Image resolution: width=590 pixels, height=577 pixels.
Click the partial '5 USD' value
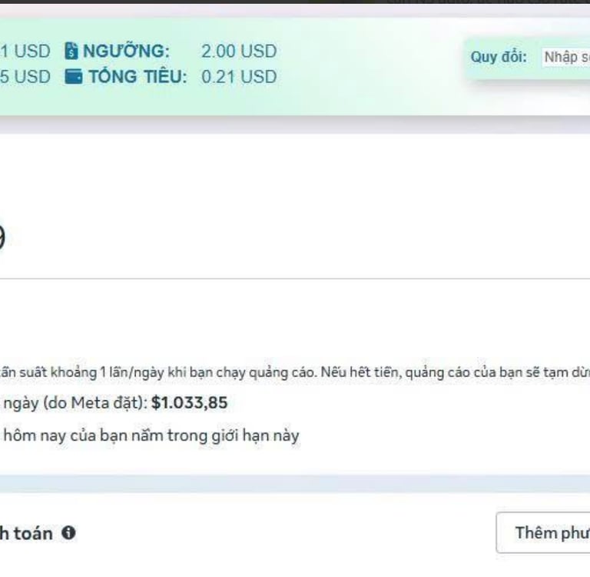point(25,77)
